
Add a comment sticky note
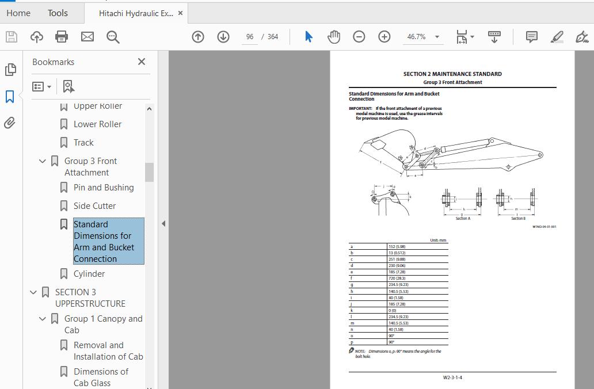(x=531, y=37)
